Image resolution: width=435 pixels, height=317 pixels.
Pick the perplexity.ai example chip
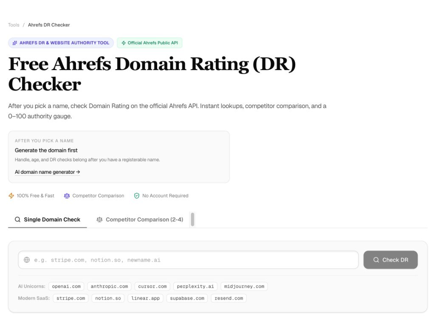195,286
